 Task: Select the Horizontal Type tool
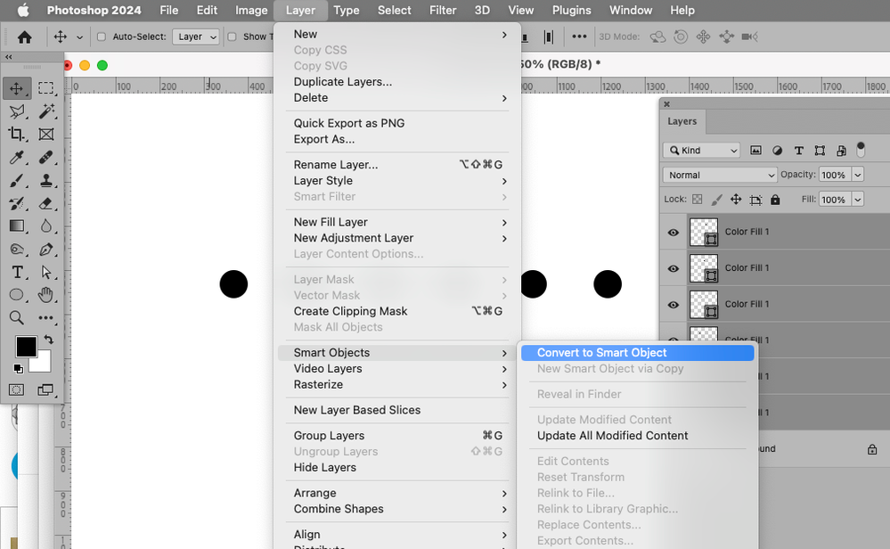coord(20,273)
